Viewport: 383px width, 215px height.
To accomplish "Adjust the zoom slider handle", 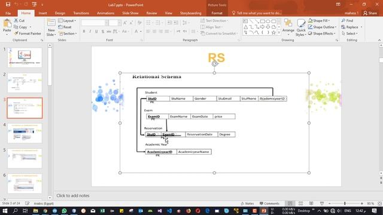I will point(345,203).
